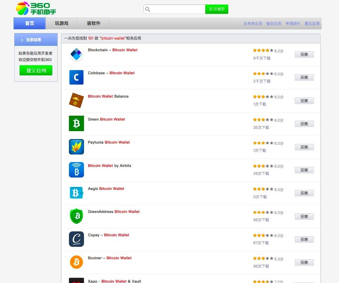The height and width of the screenshot is (283, 339).
Task: Open GreenAddress Bitcoin Wallet title
Action: [x=113, y=212]
